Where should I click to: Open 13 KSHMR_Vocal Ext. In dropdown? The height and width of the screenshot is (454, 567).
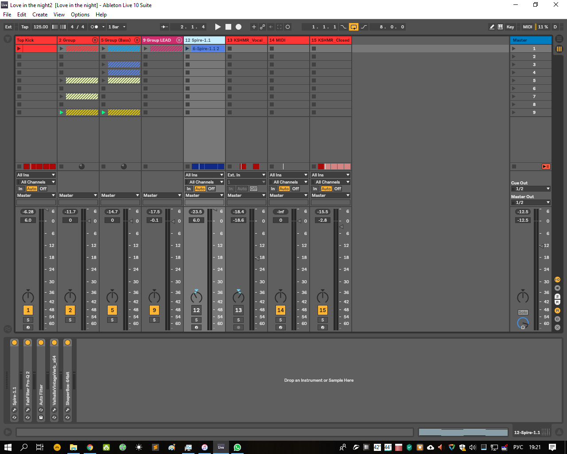(x=246, y=175)
